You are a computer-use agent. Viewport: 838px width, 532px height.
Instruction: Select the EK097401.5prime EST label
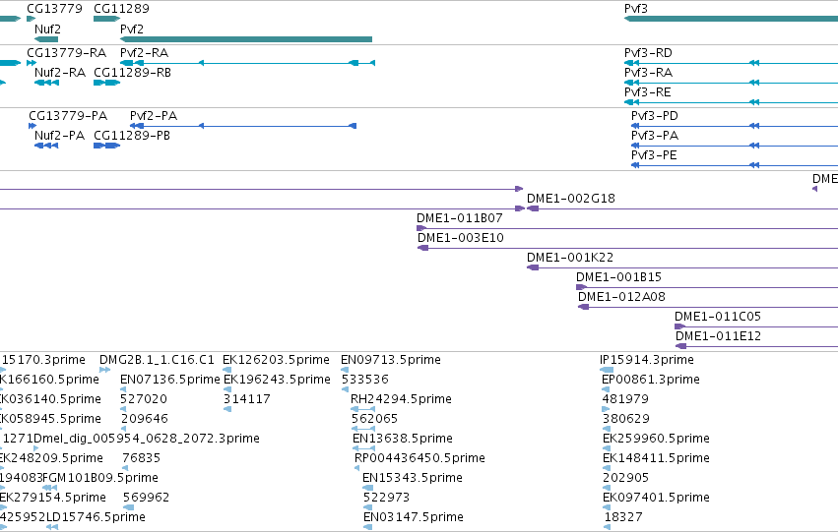[656, 498]
